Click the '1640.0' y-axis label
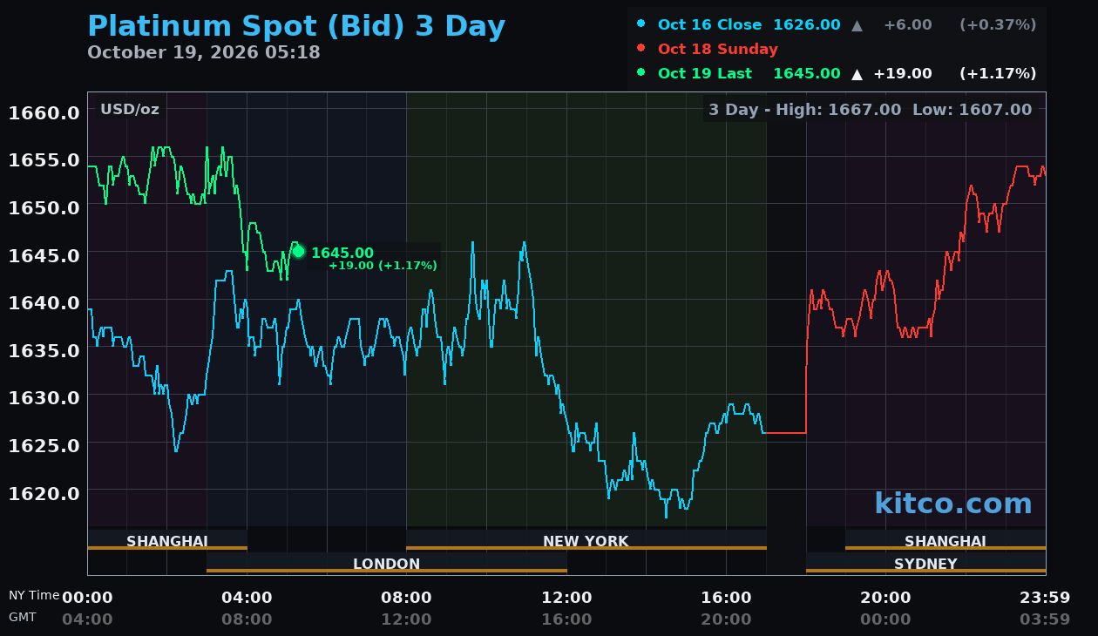 click(44, 302)
